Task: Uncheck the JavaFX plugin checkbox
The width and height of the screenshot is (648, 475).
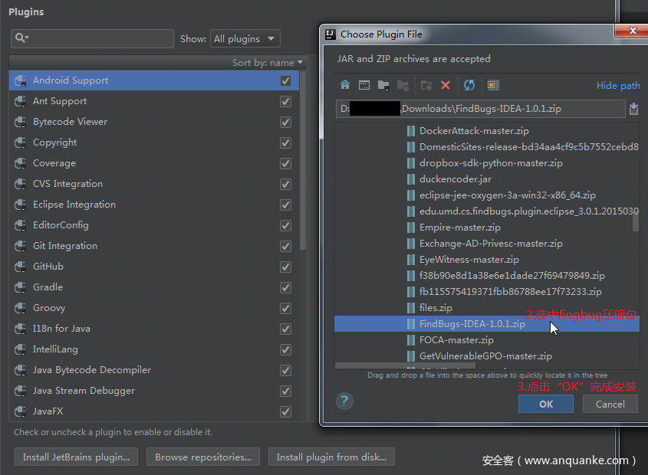Action: (x=285, y=411)
